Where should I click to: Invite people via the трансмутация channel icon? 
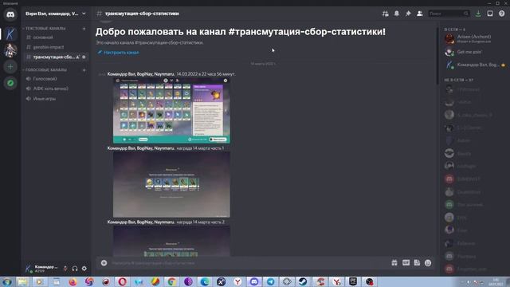78,57
